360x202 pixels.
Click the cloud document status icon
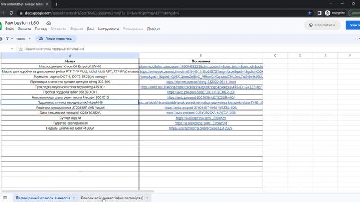point(48,23)
